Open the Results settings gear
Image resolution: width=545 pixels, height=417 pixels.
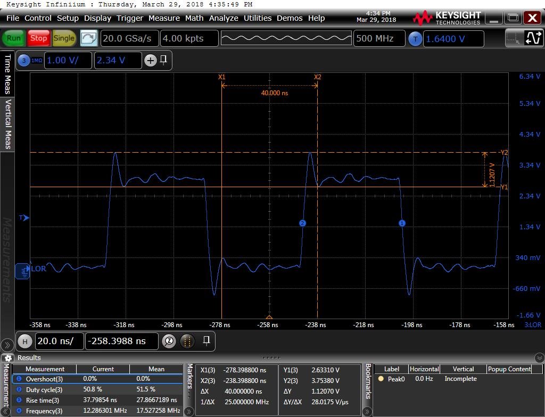8,358
